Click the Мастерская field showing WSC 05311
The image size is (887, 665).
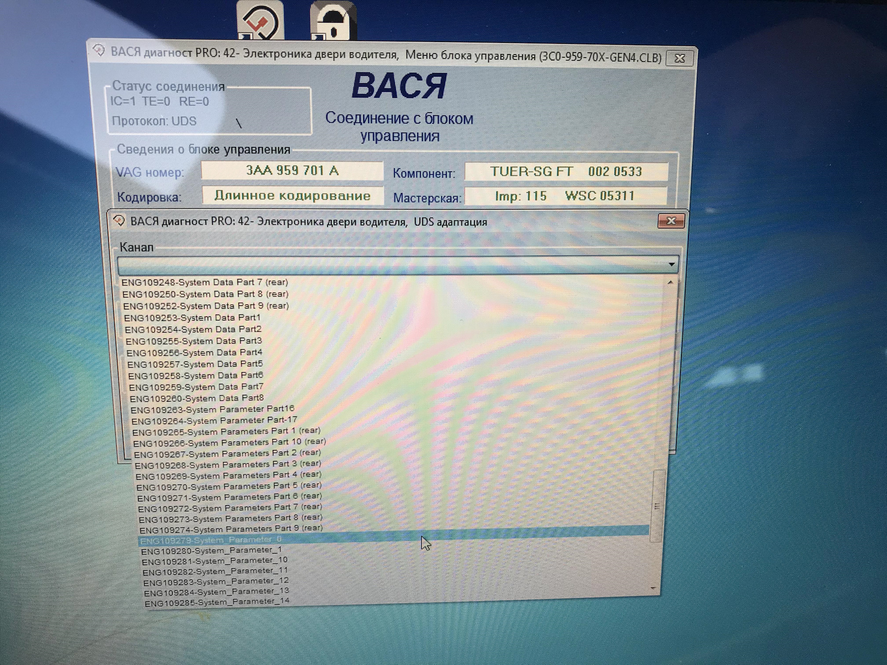coord(566,196)
